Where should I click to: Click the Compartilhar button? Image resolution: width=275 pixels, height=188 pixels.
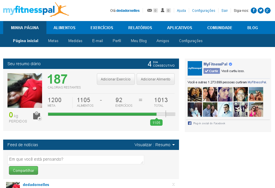point(24,170)
